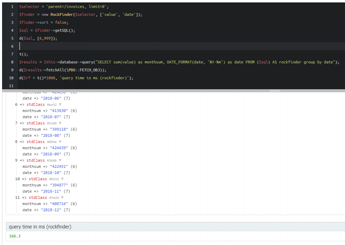Screen dimensions: 345x245
Task: Click the 166.3 query time value
Action: (15, 236)
